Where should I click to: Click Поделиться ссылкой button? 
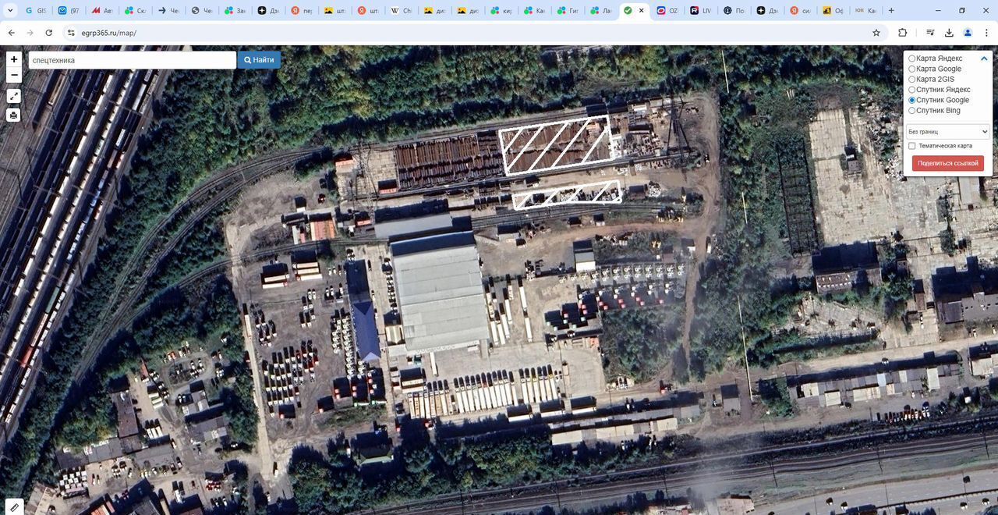948,163
